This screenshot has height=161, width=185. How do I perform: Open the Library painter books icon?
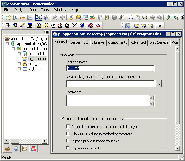(x=92, y=17)
